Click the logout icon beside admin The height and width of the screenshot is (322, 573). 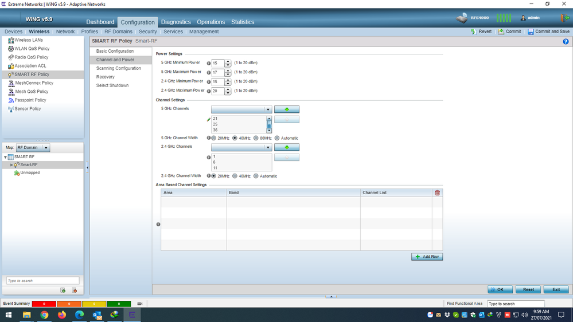pyautogui.click(x=564, y=18)
